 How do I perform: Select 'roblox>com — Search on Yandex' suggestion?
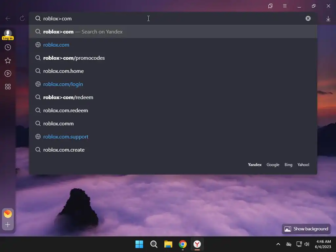tap(173, 32)
